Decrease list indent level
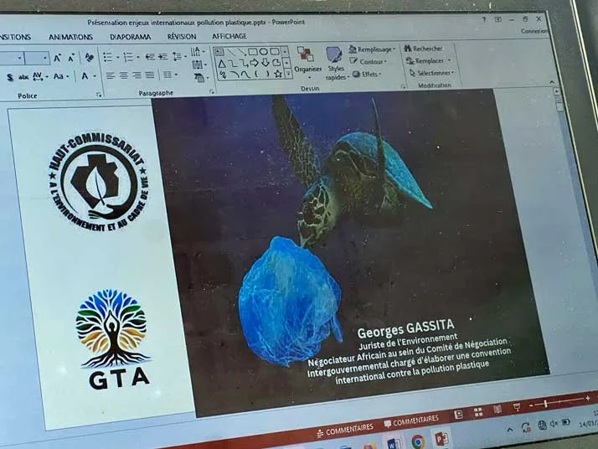The width and height of the screenshot is (598, 449). pos(150,57)
